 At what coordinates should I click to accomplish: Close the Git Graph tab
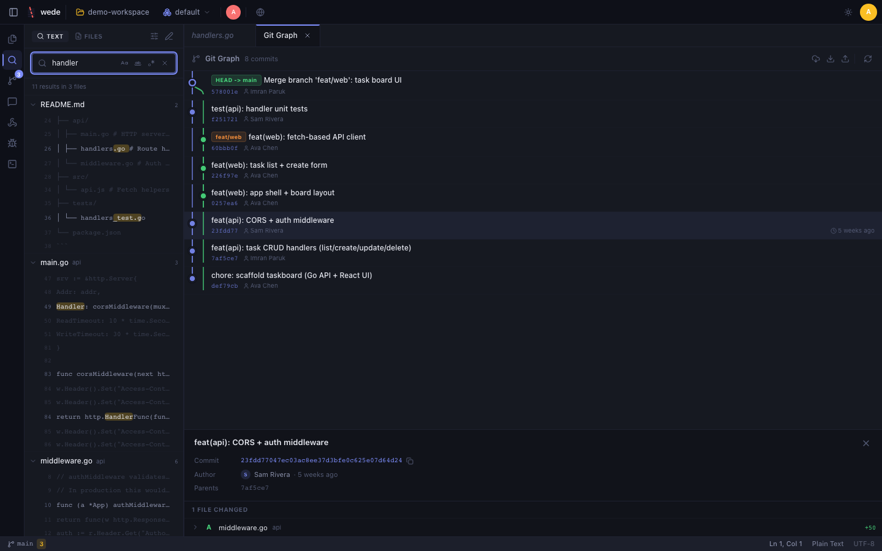[307, 36]
